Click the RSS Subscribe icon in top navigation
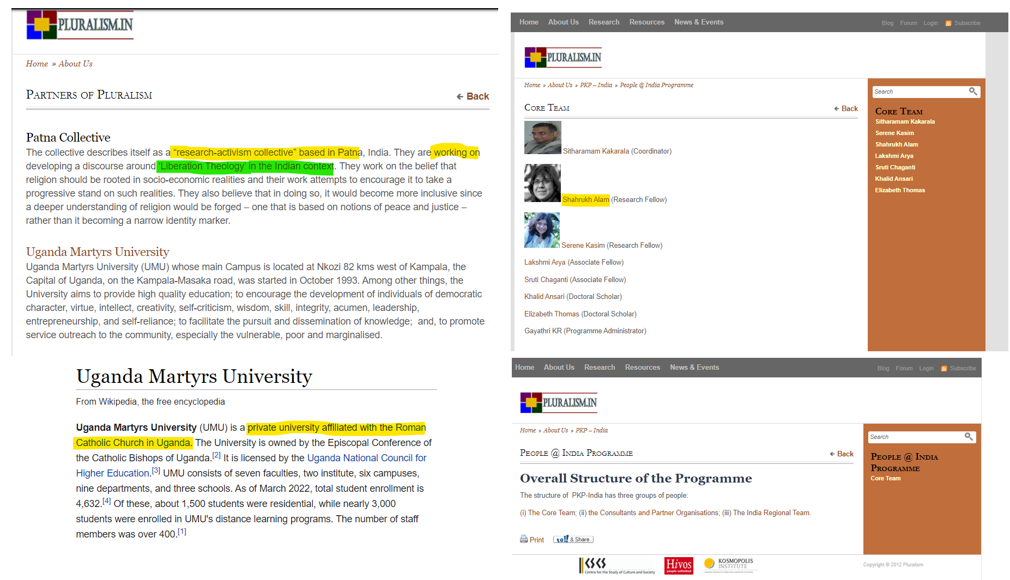Screen dimensions: 1010x580 (948, 23)
